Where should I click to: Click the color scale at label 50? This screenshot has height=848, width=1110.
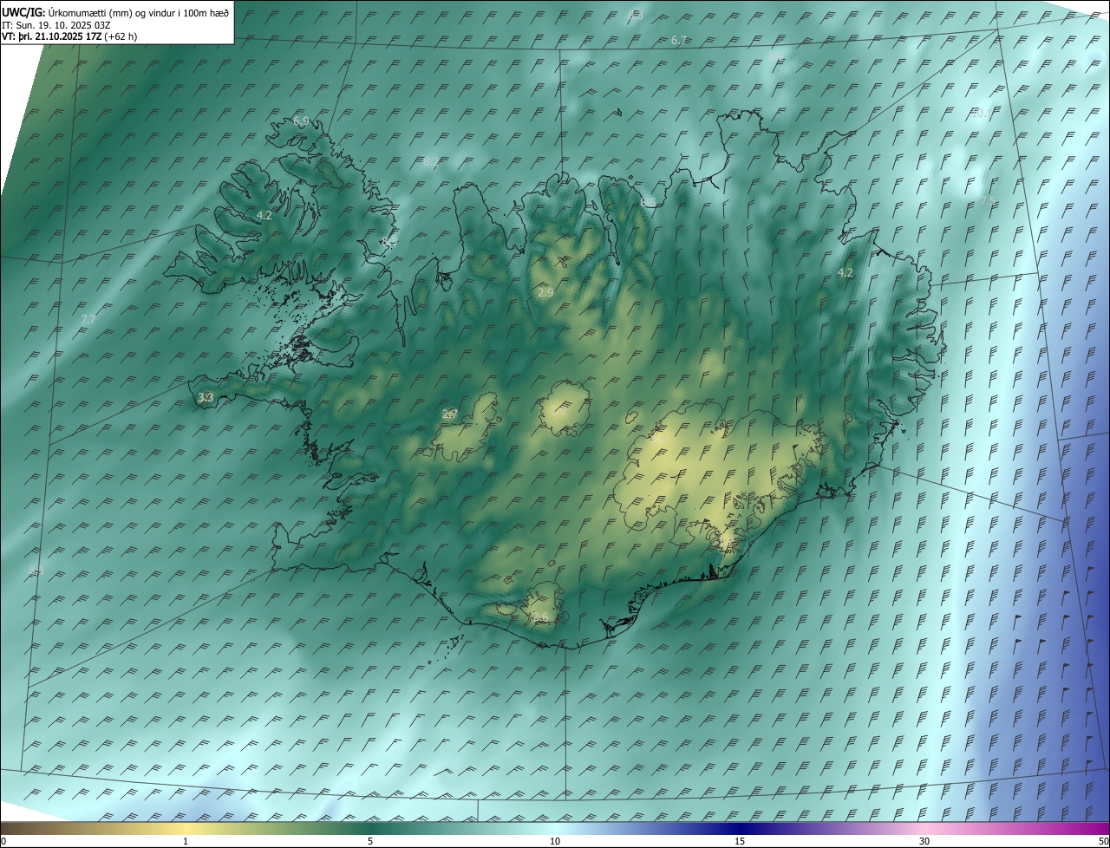[x=1104, y=841]
